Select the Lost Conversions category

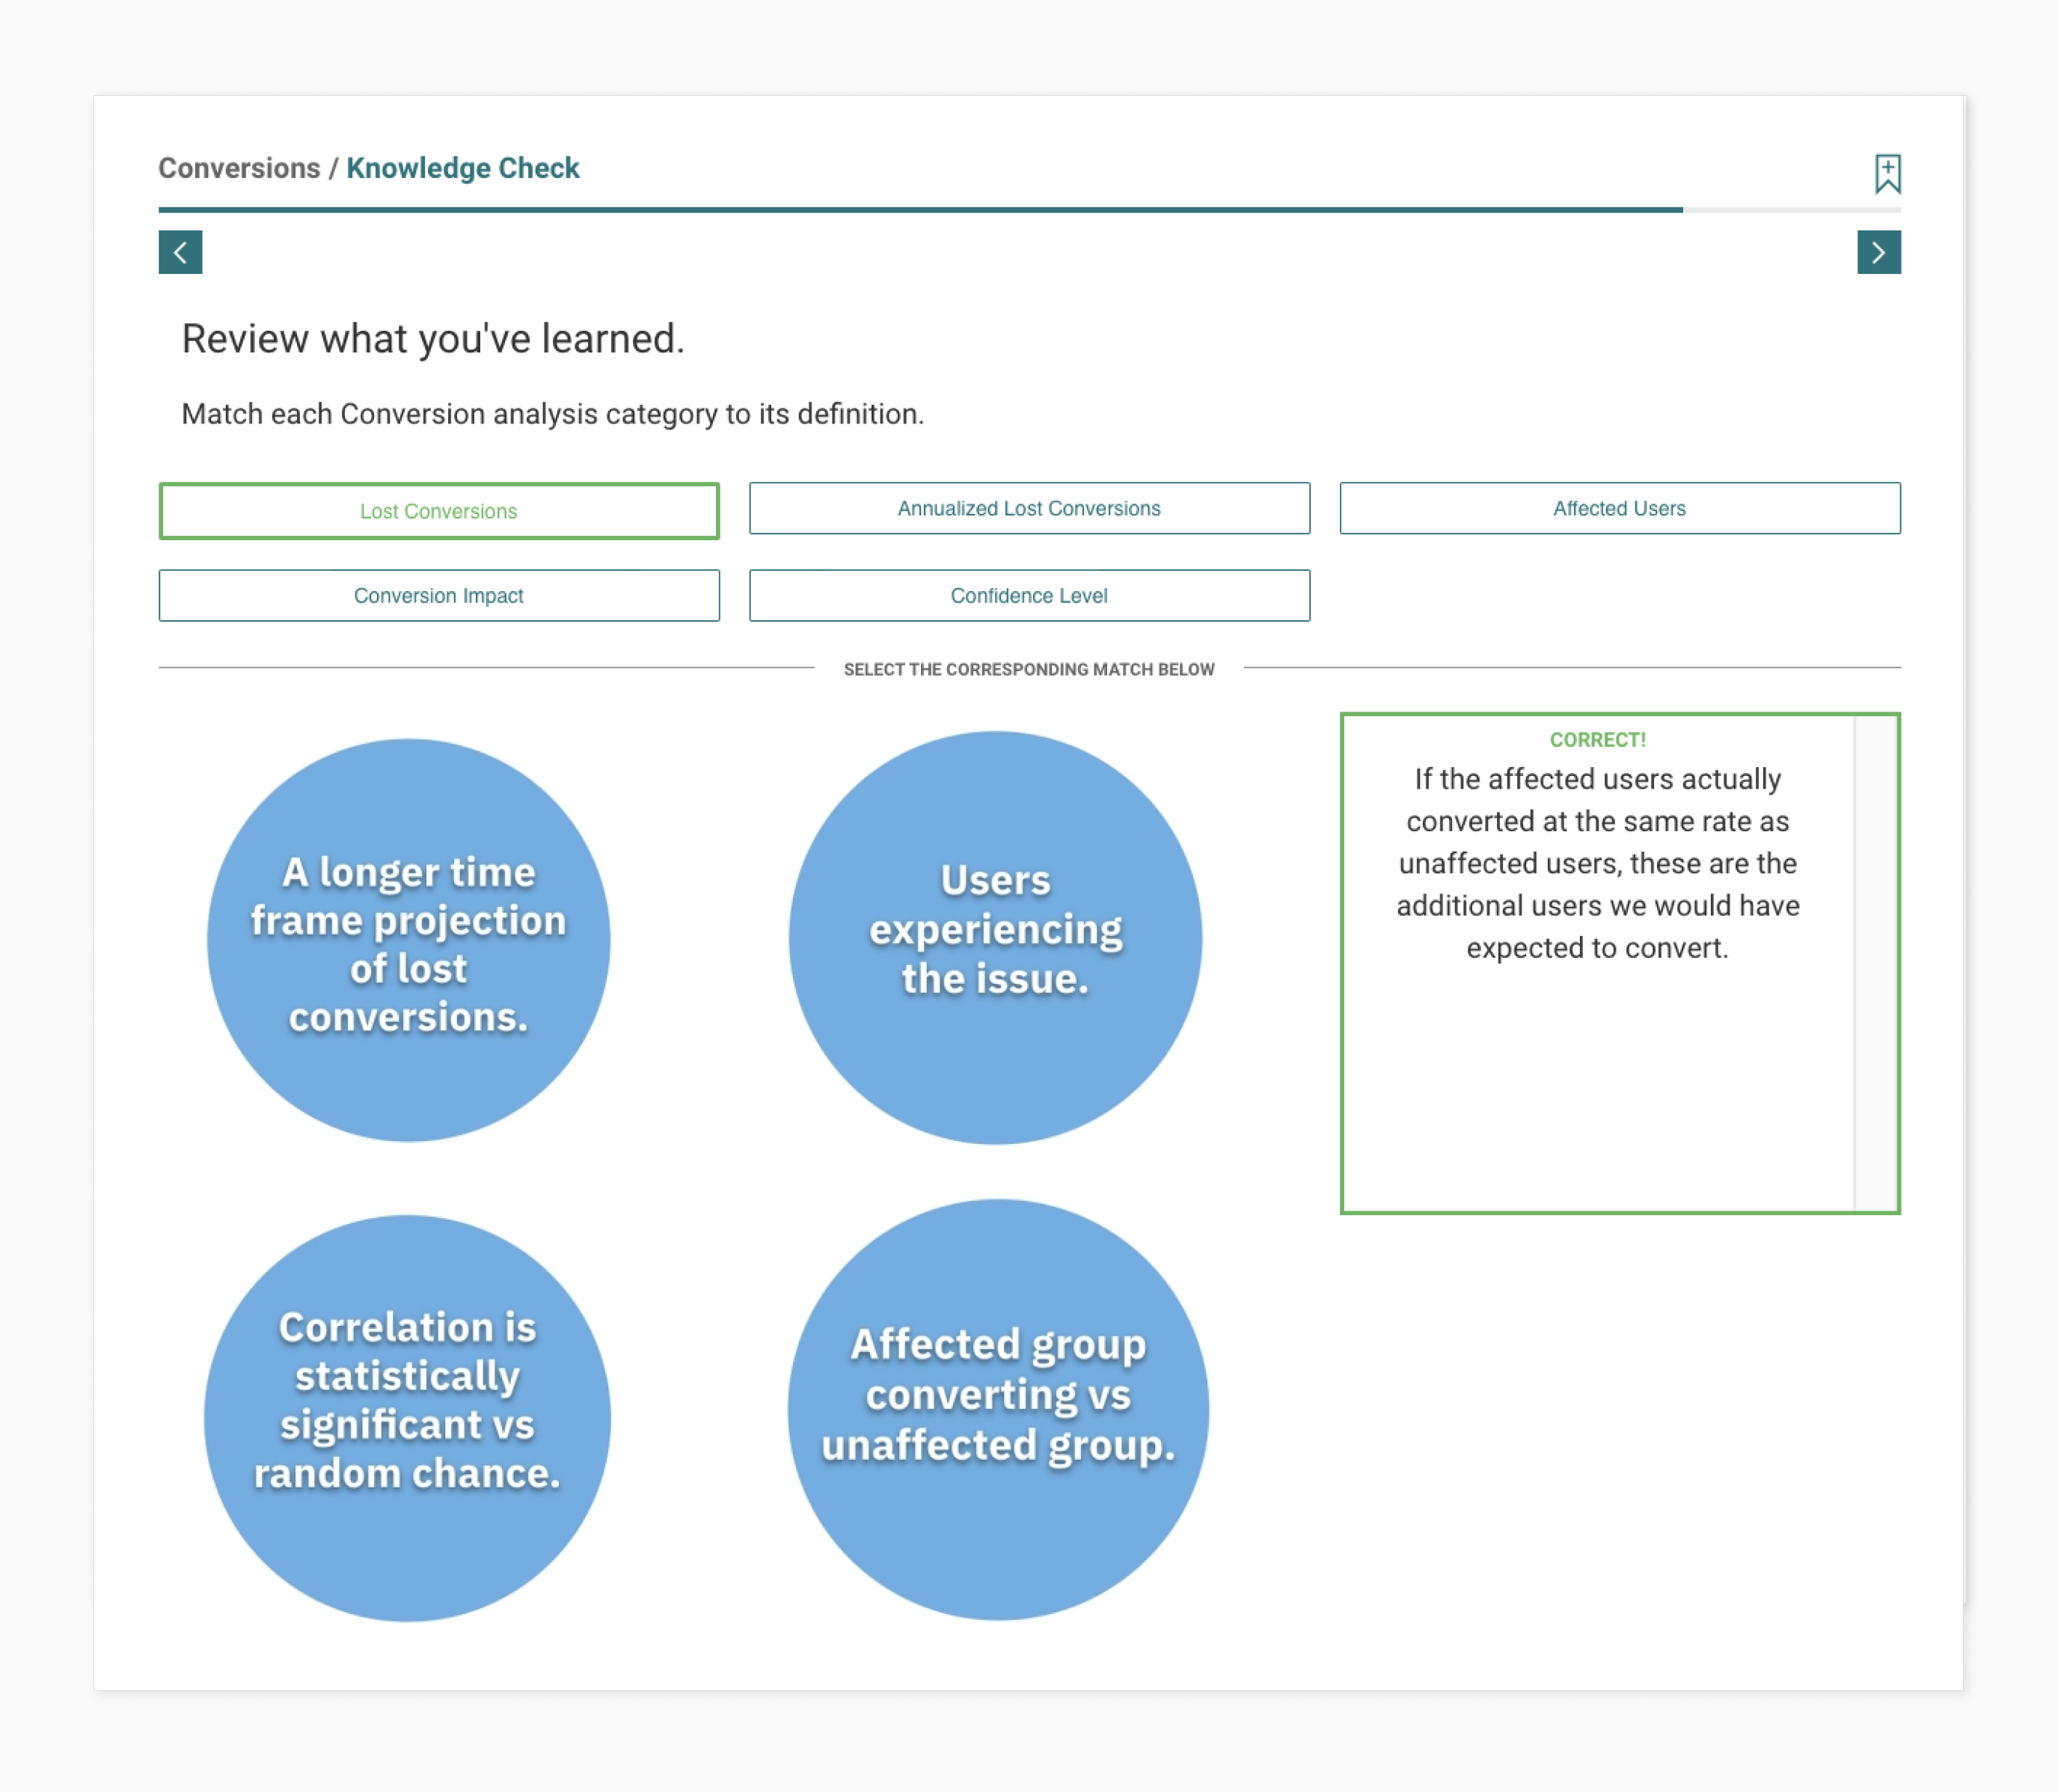pyautogui.click(x=438, y=511)
